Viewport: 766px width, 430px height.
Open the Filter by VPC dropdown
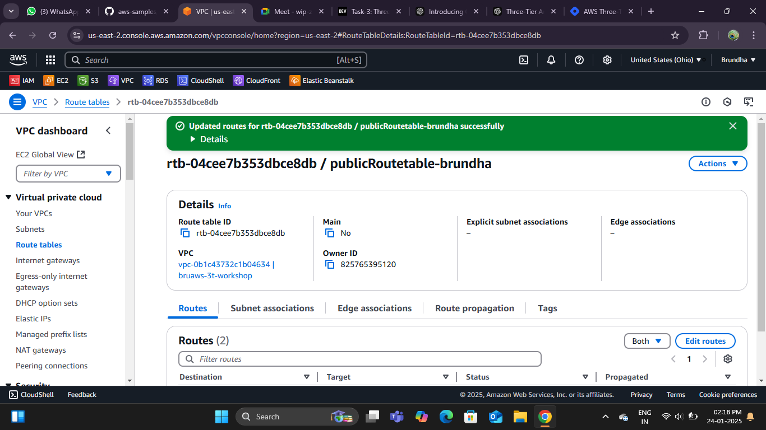[68, 174]
